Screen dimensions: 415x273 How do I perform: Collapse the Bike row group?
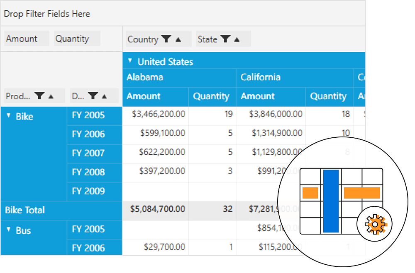tap(9, 116)
